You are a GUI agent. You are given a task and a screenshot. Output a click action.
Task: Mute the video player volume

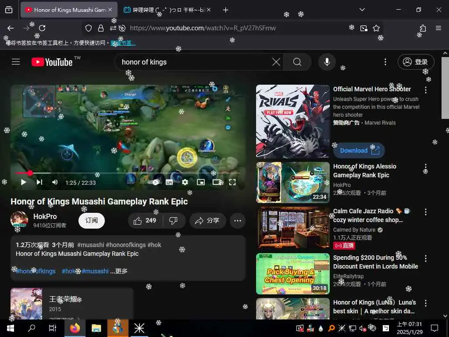coord(55,182)
